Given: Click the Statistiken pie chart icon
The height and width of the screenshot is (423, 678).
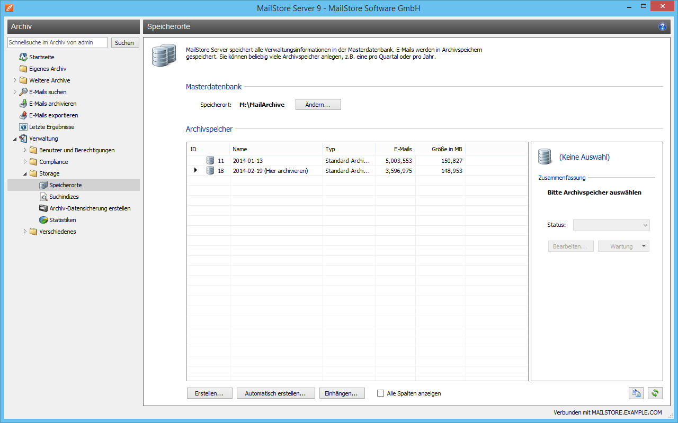Looking at the screenshot, I should pyautogui.click(x=43, y=220).
